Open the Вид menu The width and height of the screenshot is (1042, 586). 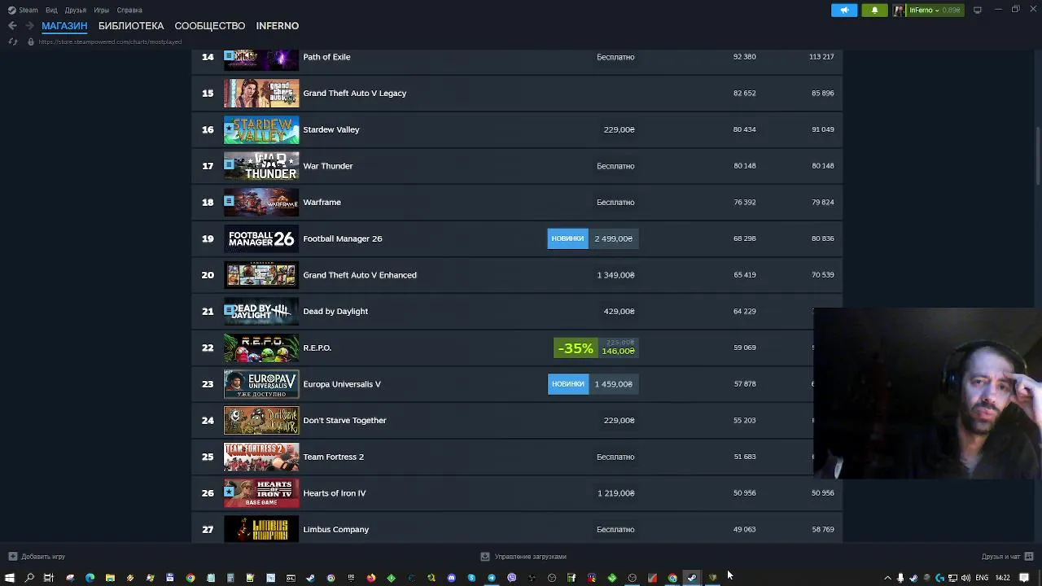(51, 10)
